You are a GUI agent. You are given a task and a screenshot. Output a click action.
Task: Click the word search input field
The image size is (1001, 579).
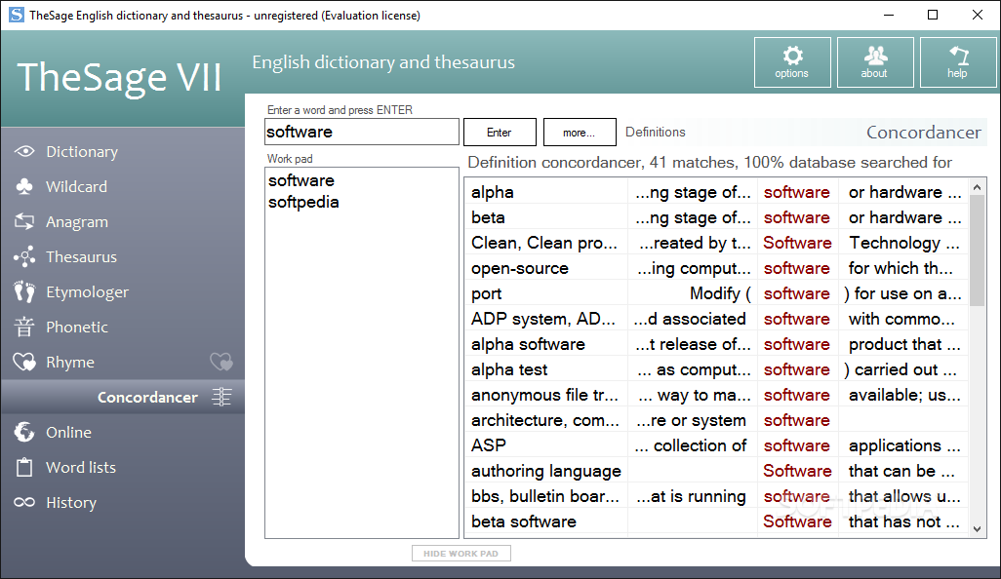(x=362, y=132)
